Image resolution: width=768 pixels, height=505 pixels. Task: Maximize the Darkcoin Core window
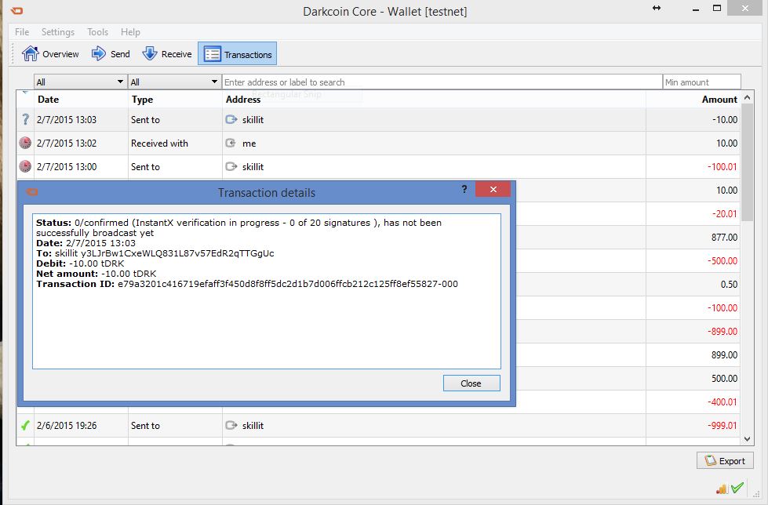pyautogui.click(x=717, y=8)
